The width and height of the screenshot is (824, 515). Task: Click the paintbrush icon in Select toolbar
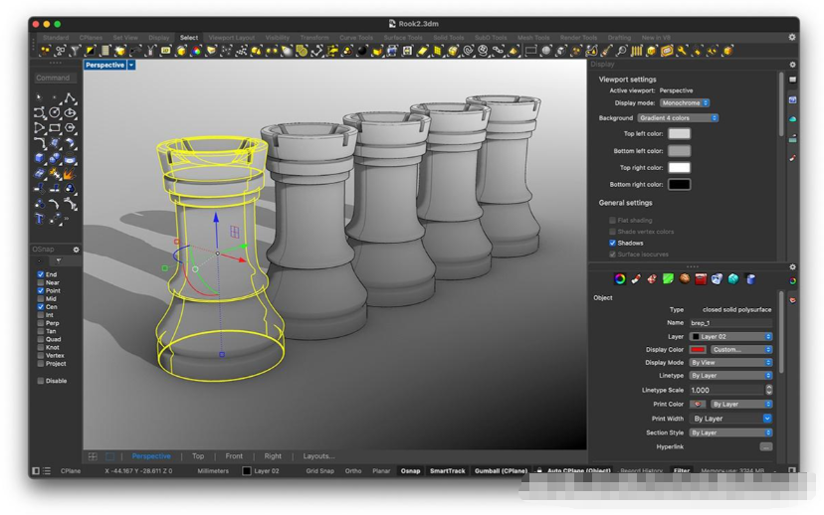coord(606,51)
